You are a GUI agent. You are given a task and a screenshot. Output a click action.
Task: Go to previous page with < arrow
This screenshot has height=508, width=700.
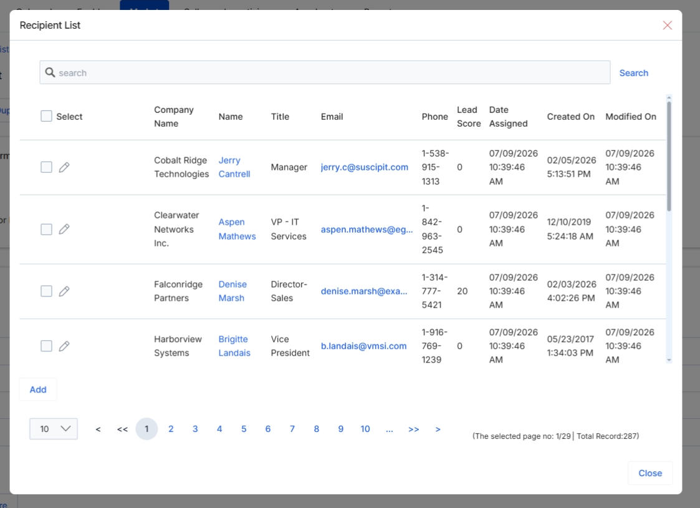pos(98,429)
